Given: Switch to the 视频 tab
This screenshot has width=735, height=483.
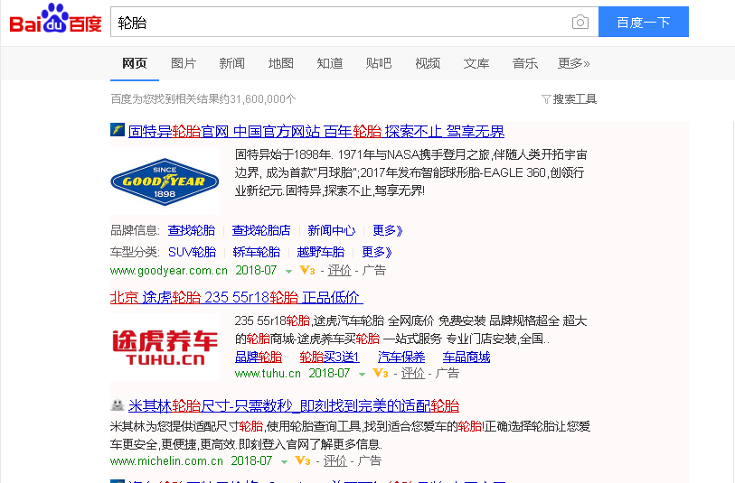Looking at the screenshot, I should pyautogui.click(x=428, y=63).
